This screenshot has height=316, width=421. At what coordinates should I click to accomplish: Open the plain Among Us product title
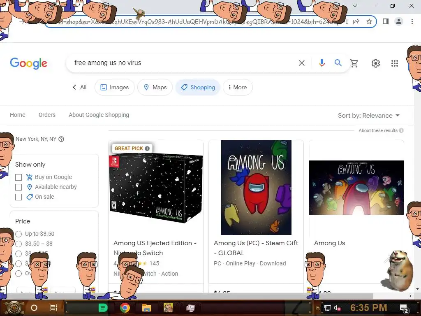329,243
